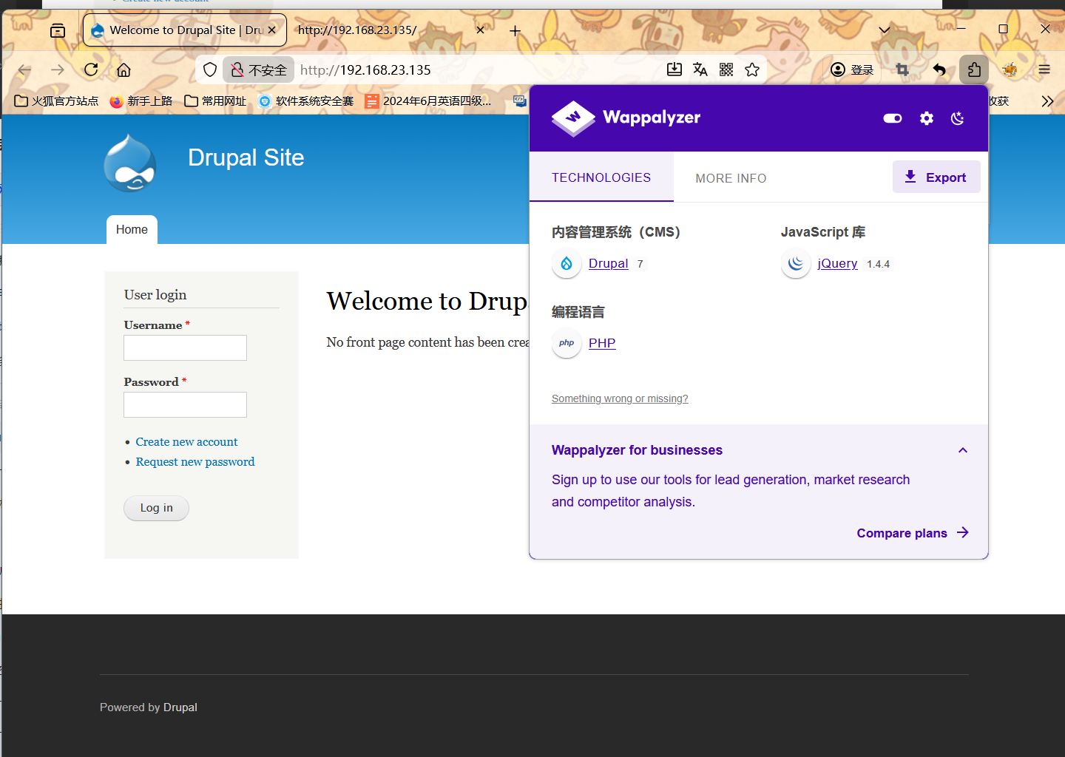
Task: Toggle the tracking protection shield icon
Action: point(210,70)
